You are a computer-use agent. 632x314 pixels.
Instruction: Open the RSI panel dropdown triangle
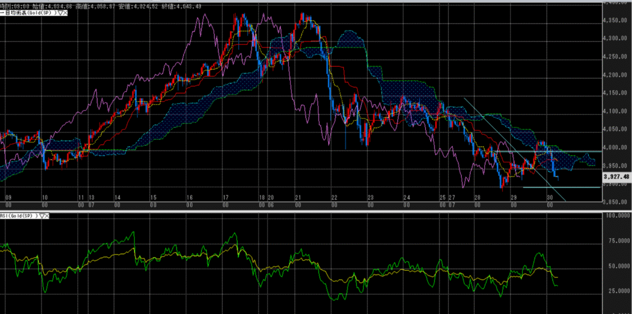pyautogui.click(x=41, y=216)
